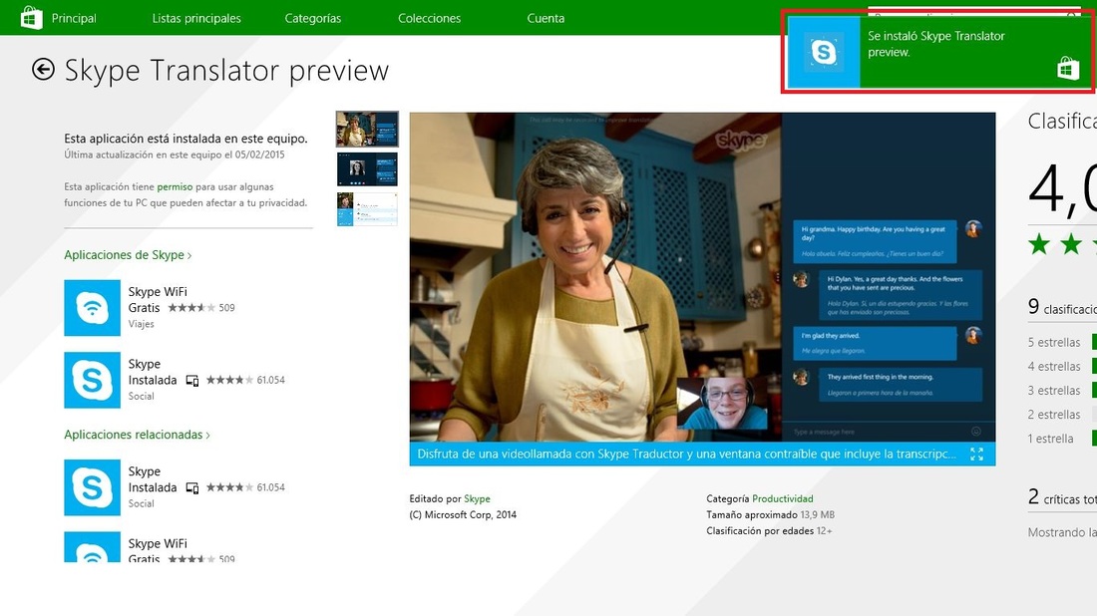Click the main Skype Translator screenshot
The height and width of the screenshot is (616, 1097).
click(702, 277)
